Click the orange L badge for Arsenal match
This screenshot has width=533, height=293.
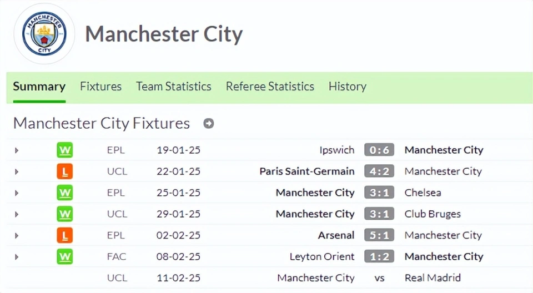[64, 235]
